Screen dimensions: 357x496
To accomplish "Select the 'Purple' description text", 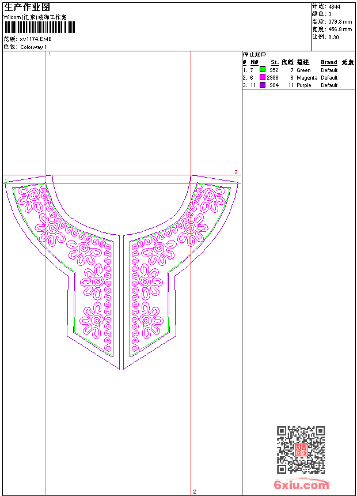I will (x=303, y=85).
